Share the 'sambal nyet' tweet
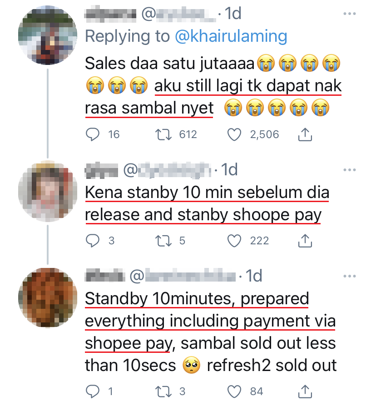Viewport: 376px width, 401px height. point(305,134)
